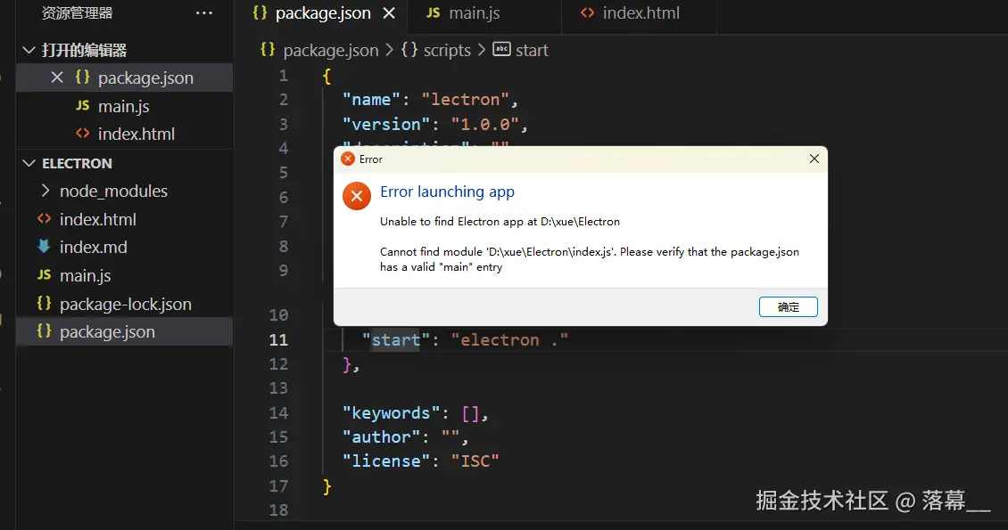
Task: Click the scripts breadcrumb
Action: (x=447, y=50)
